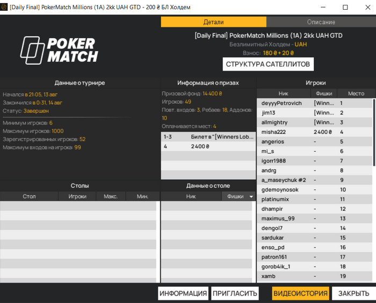Screen dimensions: 376x303
Task: Select player jim13
Action: tap(314, 113)
